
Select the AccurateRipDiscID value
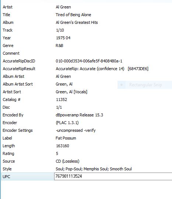(89, 61)
